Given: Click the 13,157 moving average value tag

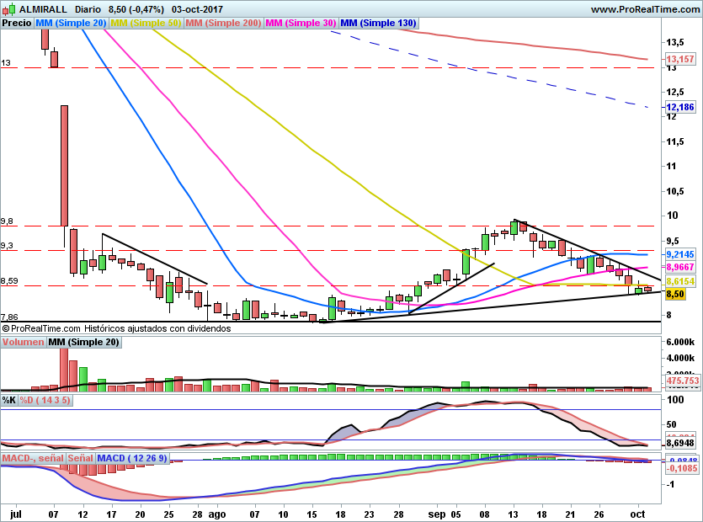Looking at the screenshot, I should [679, 59].
